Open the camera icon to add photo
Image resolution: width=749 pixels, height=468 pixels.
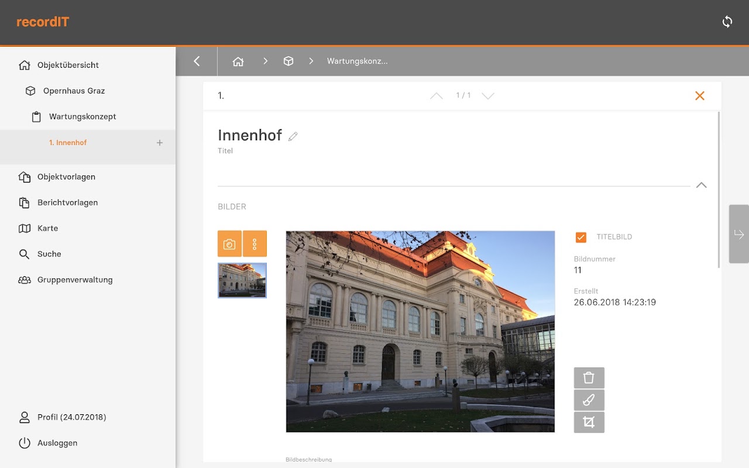point(229,243)
